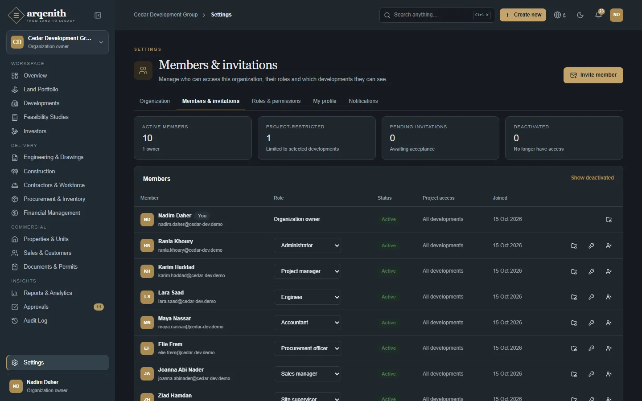Click the Invite member button

pyautogui.click(x=593, y=75)
